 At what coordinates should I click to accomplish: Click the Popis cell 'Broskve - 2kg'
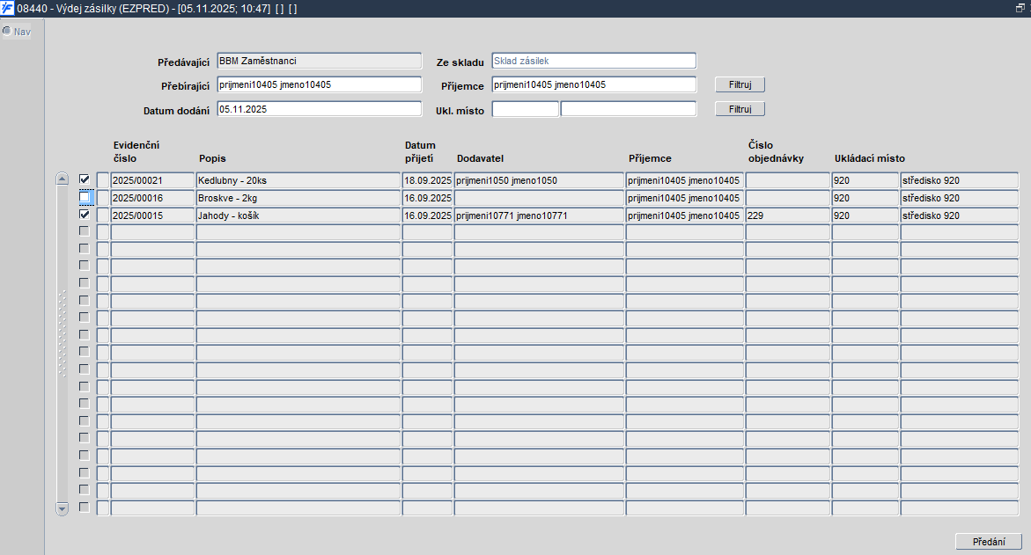298,198
